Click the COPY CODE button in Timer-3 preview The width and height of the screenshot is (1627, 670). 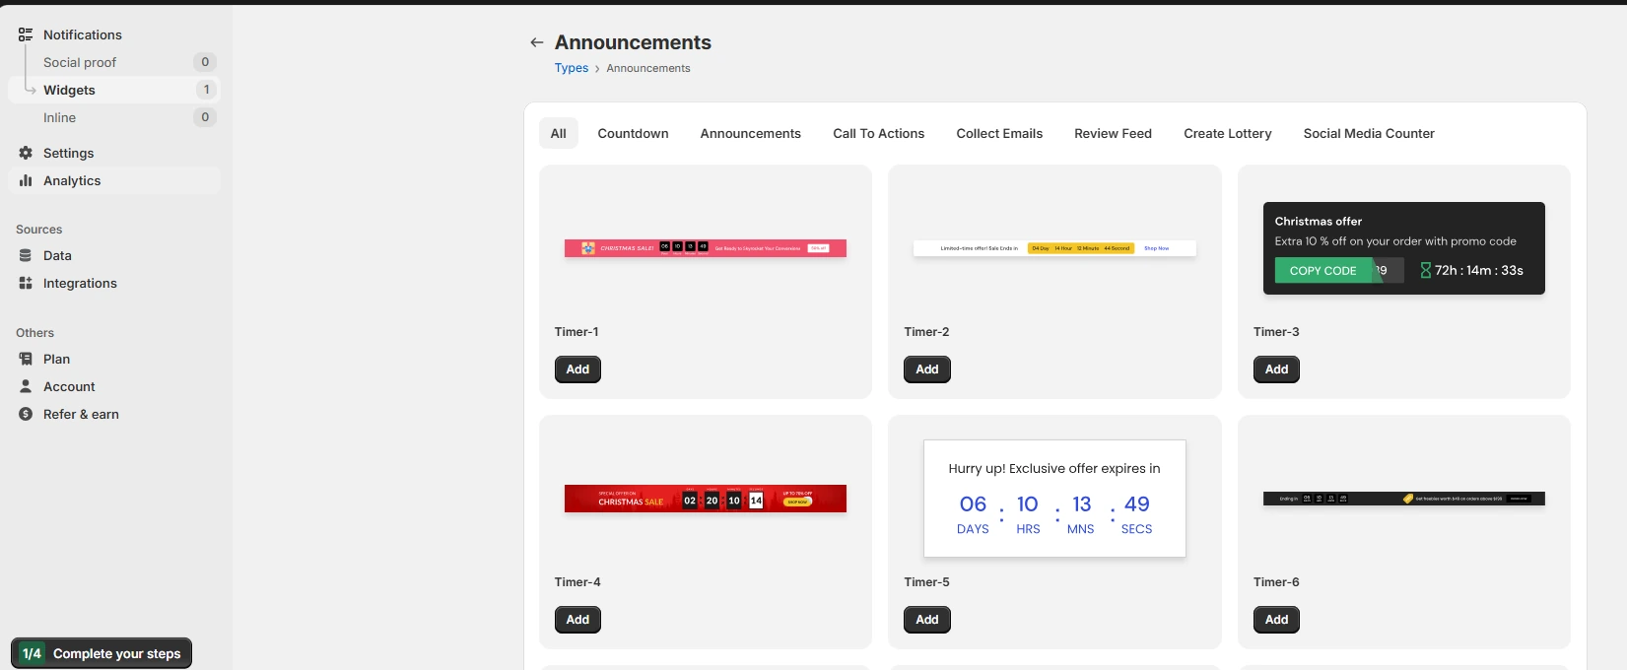click(1323, 271)
